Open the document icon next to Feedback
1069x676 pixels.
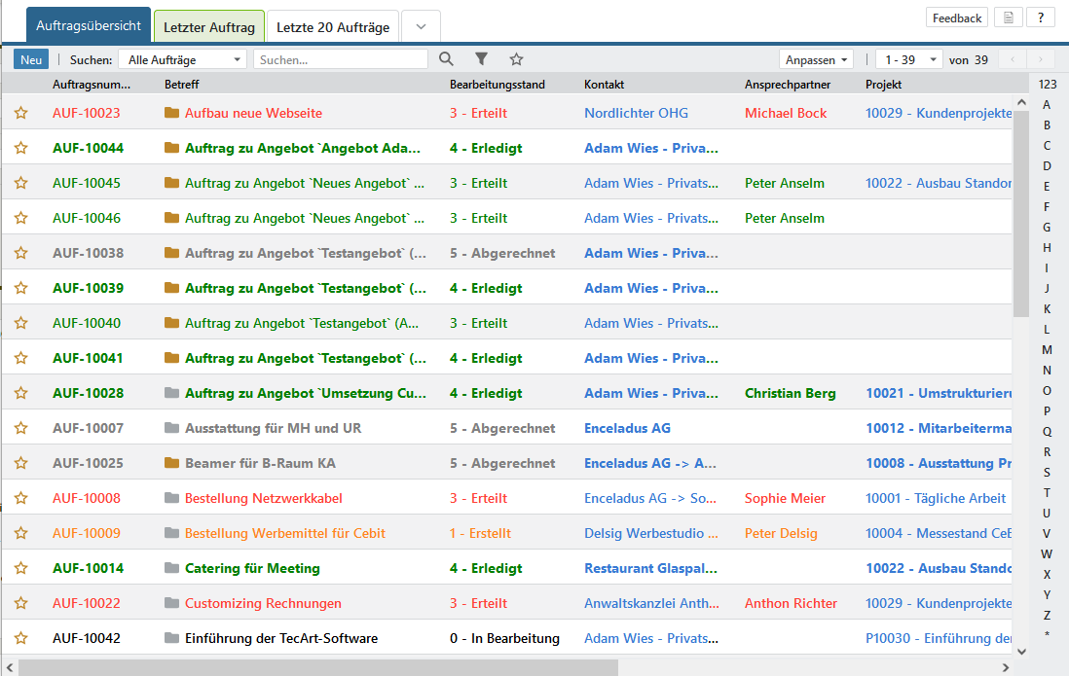(x=1009, y=18)
